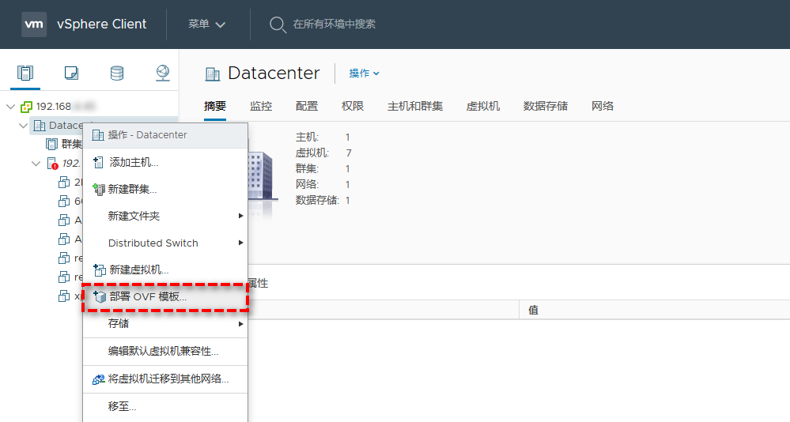Click the 在所有环境中搜索 search field
Image resolution: width=790 pixels, height=422 pixels.
[x=335, y=24]
